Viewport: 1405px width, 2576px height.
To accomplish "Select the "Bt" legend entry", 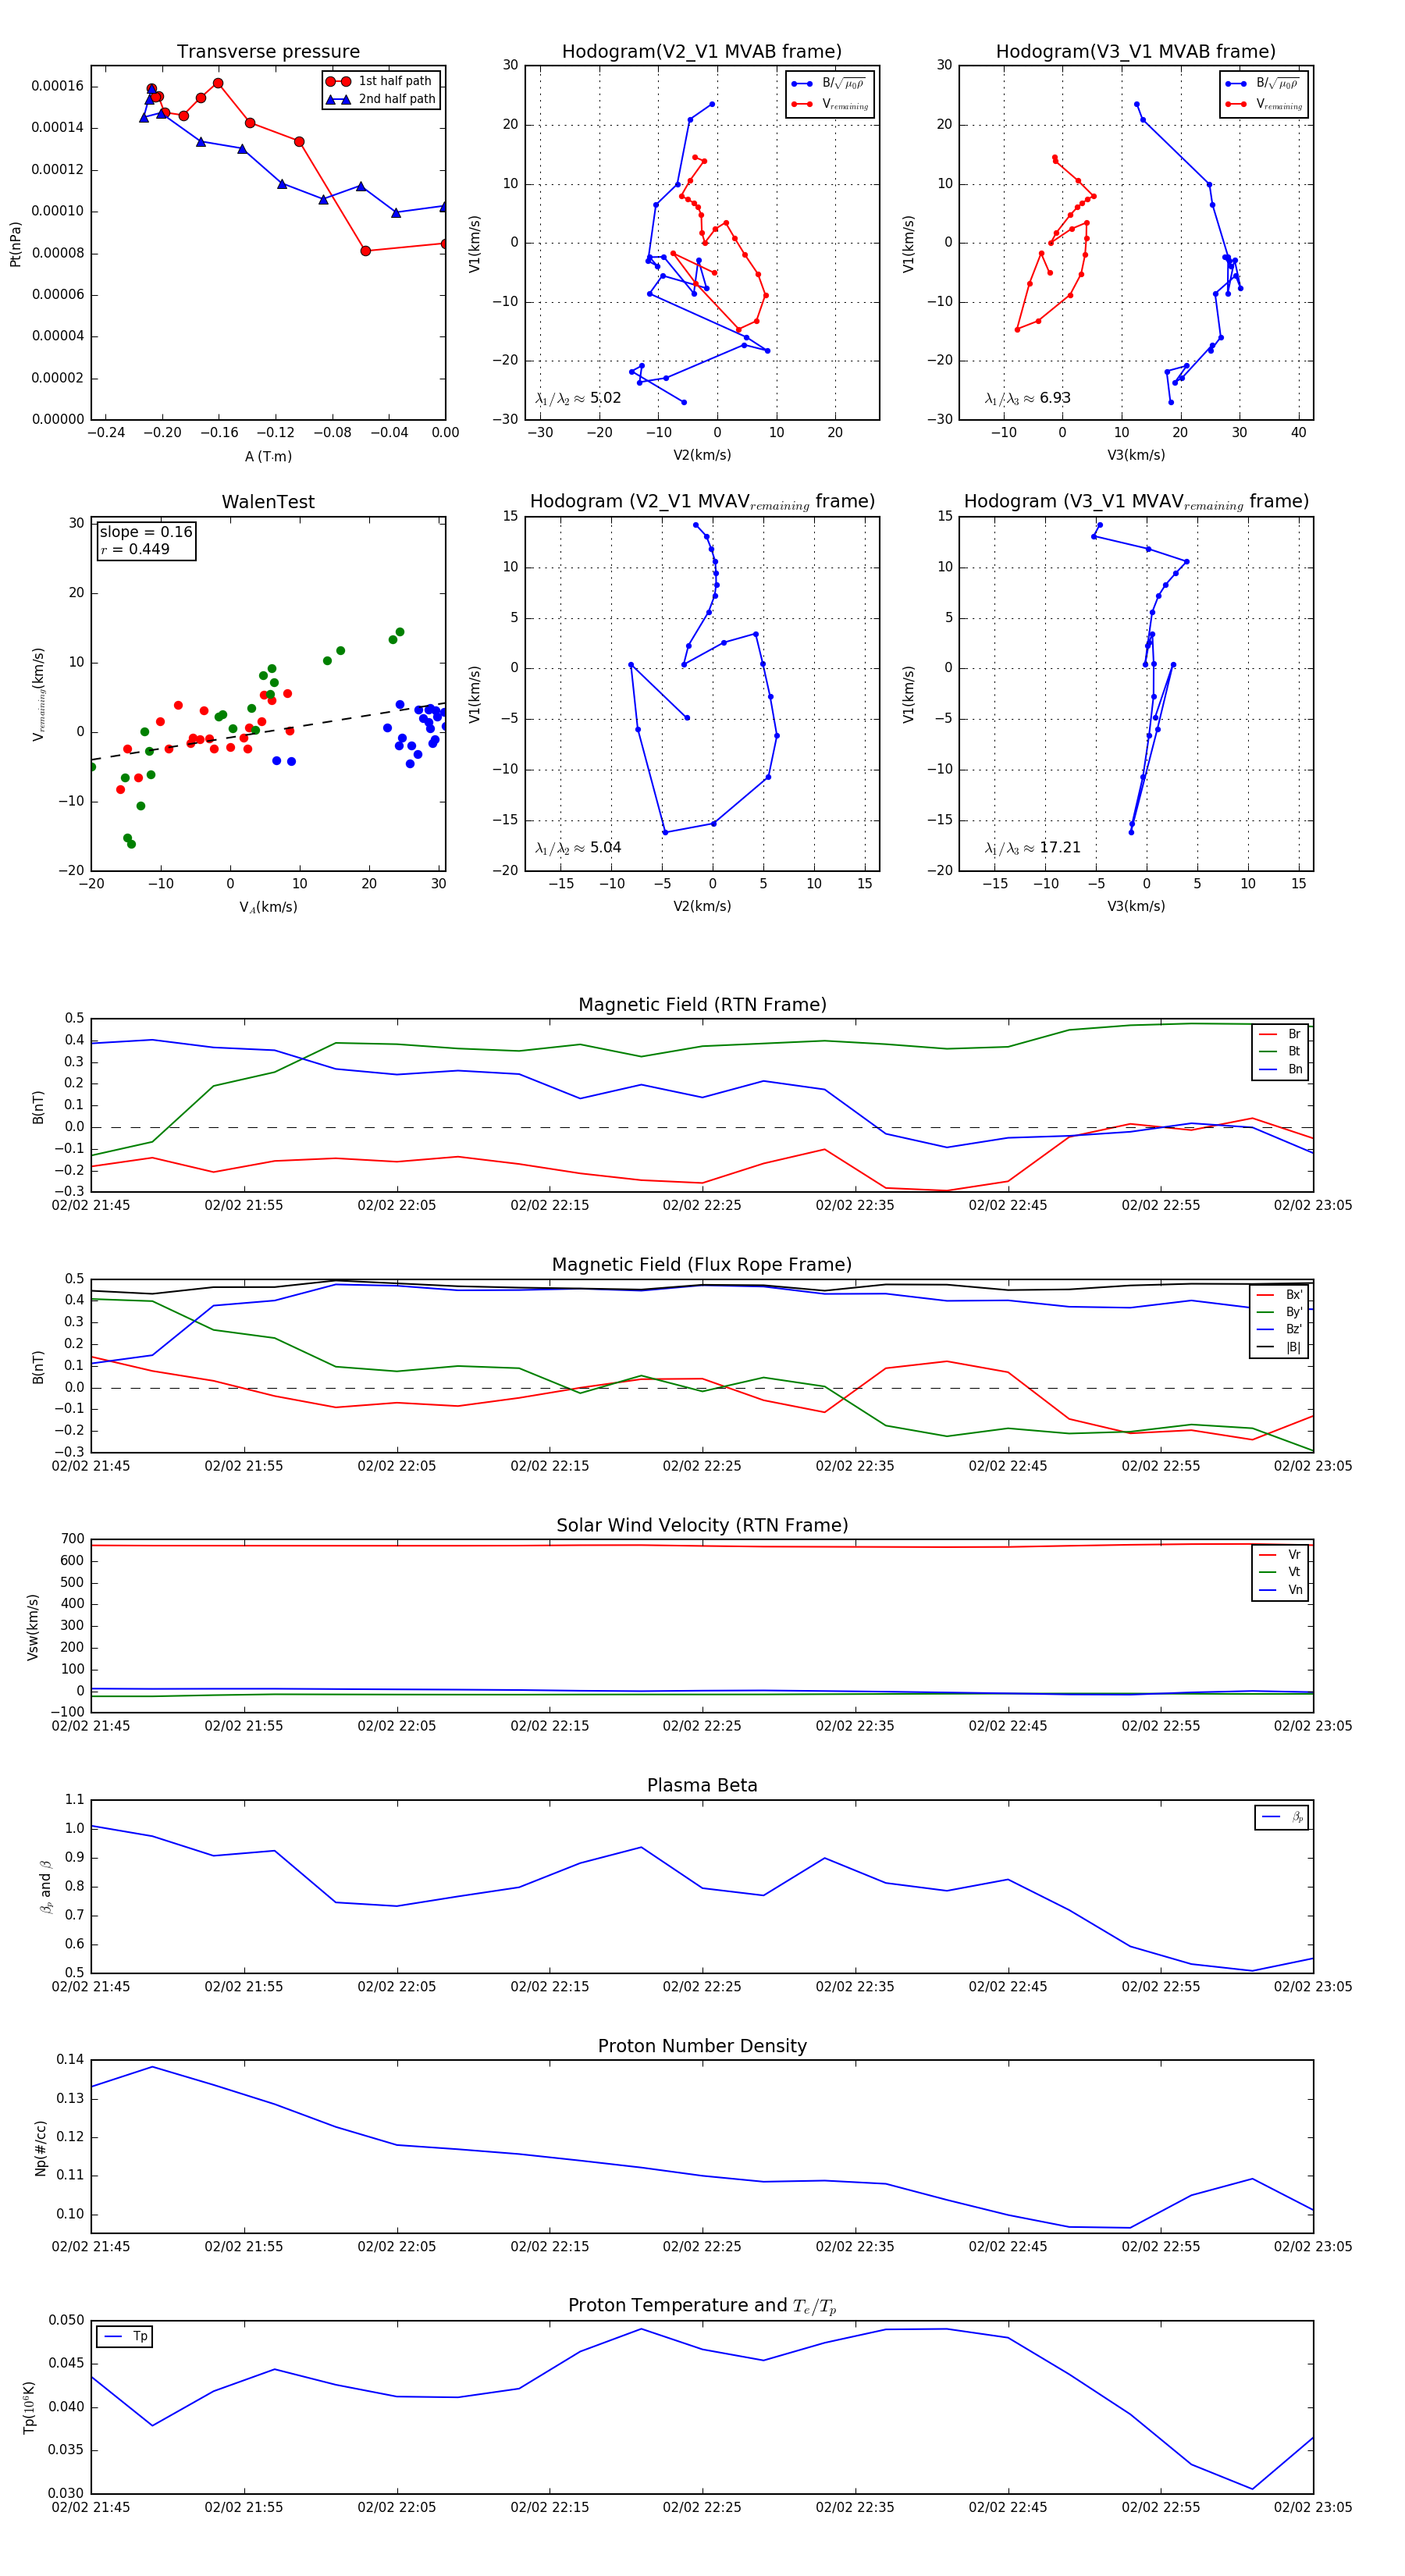I will tap(1281, 1051).
